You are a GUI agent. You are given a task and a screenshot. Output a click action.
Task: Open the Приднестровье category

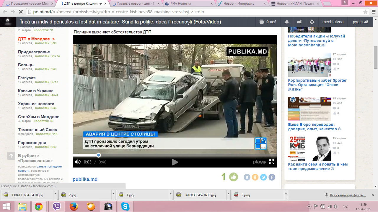[x=34, y=52]
